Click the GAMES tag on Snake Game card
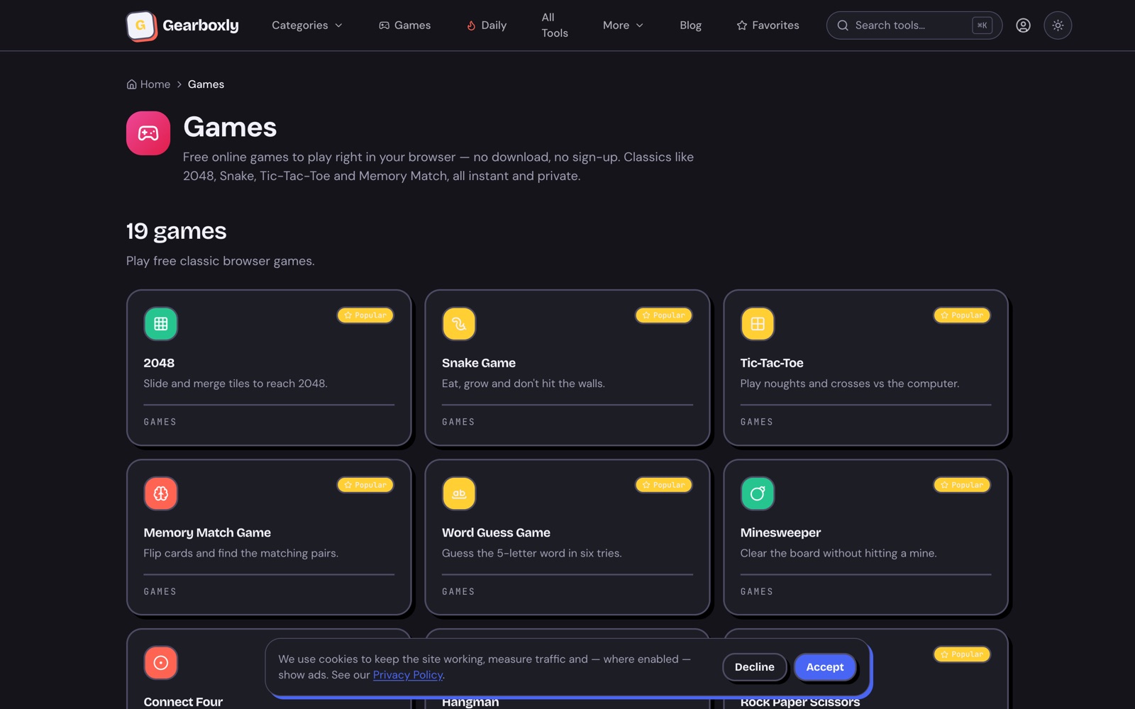This screenshot has height=709, width=1135. point(458,422)
